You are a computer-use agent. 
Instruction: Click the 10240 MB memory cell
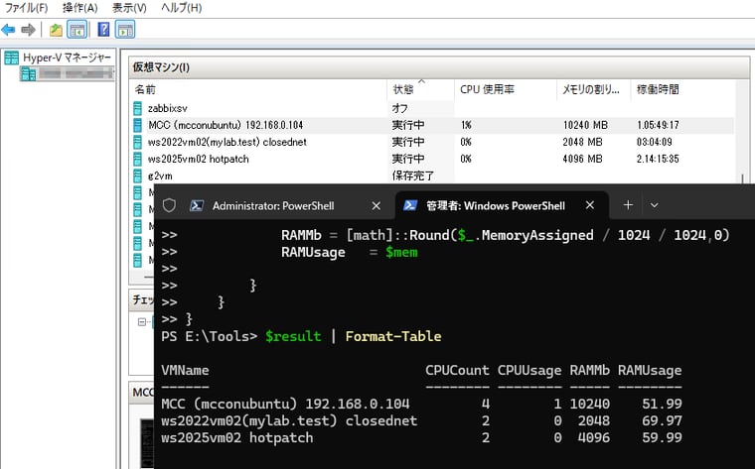click(x=585, y=125)
